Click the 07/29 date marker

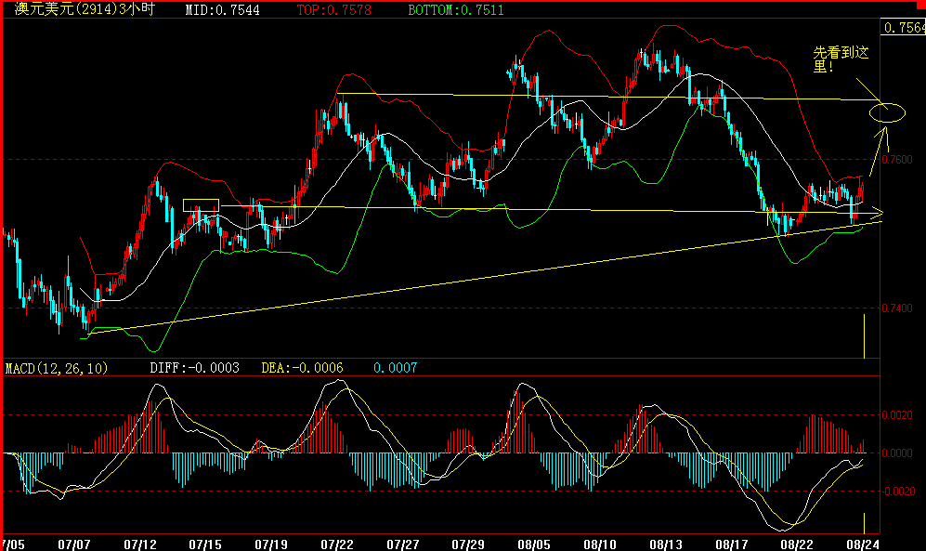pos(468,544)
